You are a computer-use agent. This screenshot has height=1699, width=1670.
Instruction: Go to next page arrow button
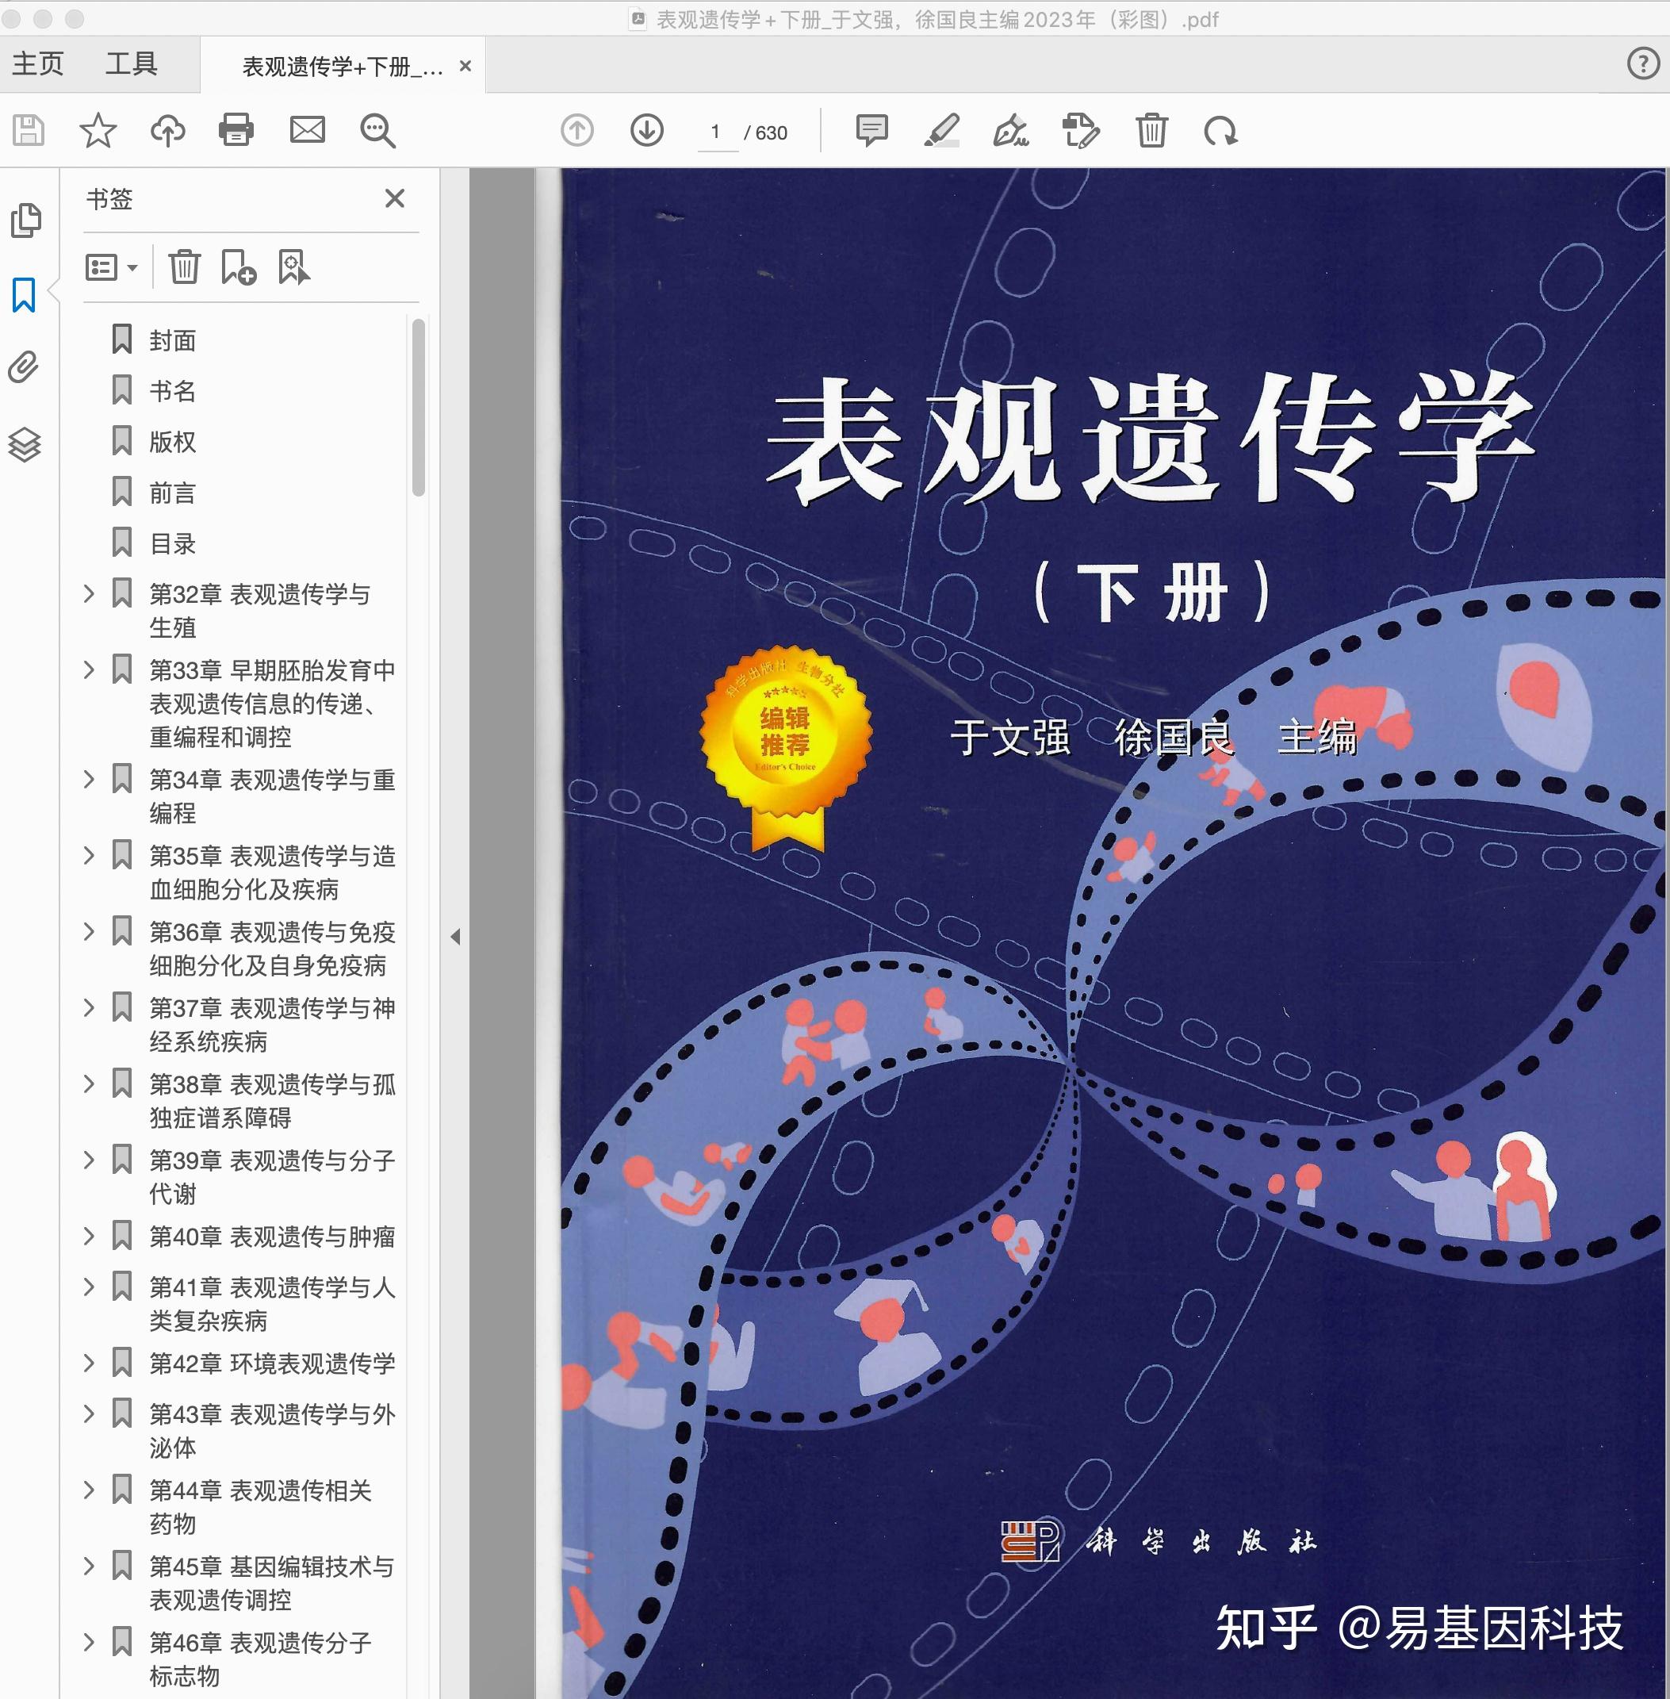pos(646,131)
